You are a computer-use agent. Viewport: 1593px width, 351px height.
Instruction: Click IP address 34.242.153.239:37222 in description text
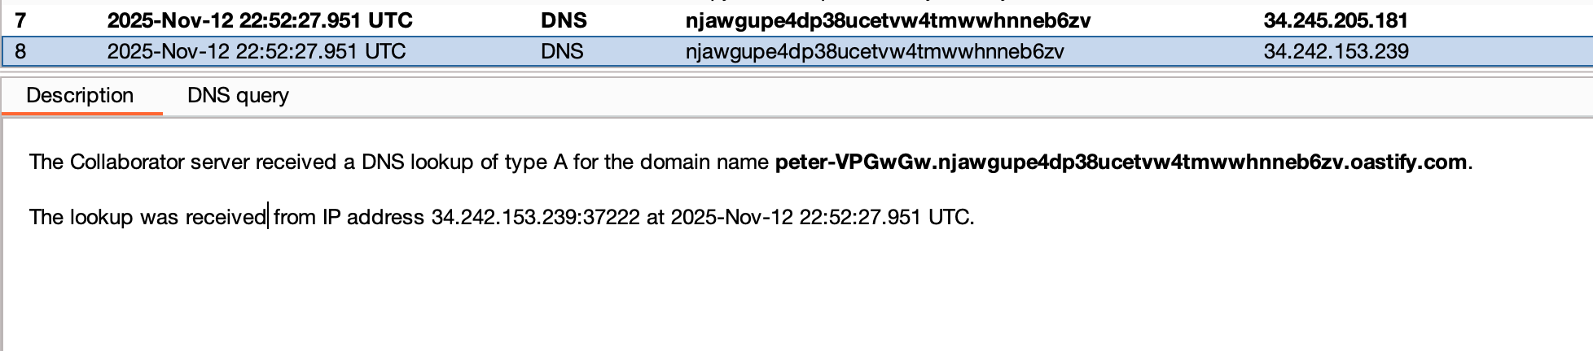click(x=535, y=218)
